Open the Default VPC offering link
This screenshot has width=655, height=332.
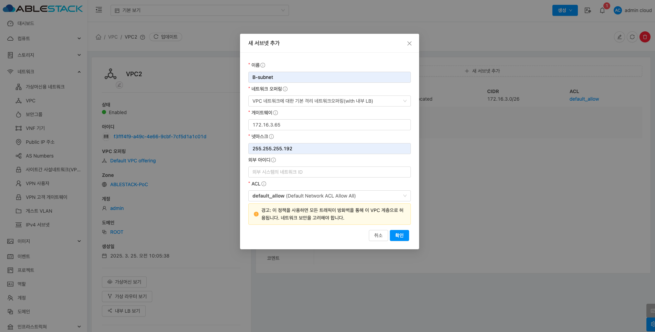pyautogui.click(x=133, y=161)
